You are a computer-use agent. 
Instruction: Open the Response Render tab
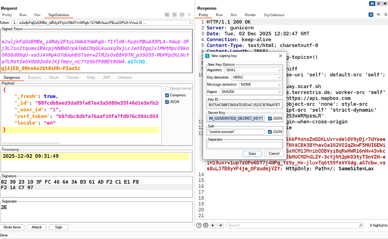click(x=250, y=15)
